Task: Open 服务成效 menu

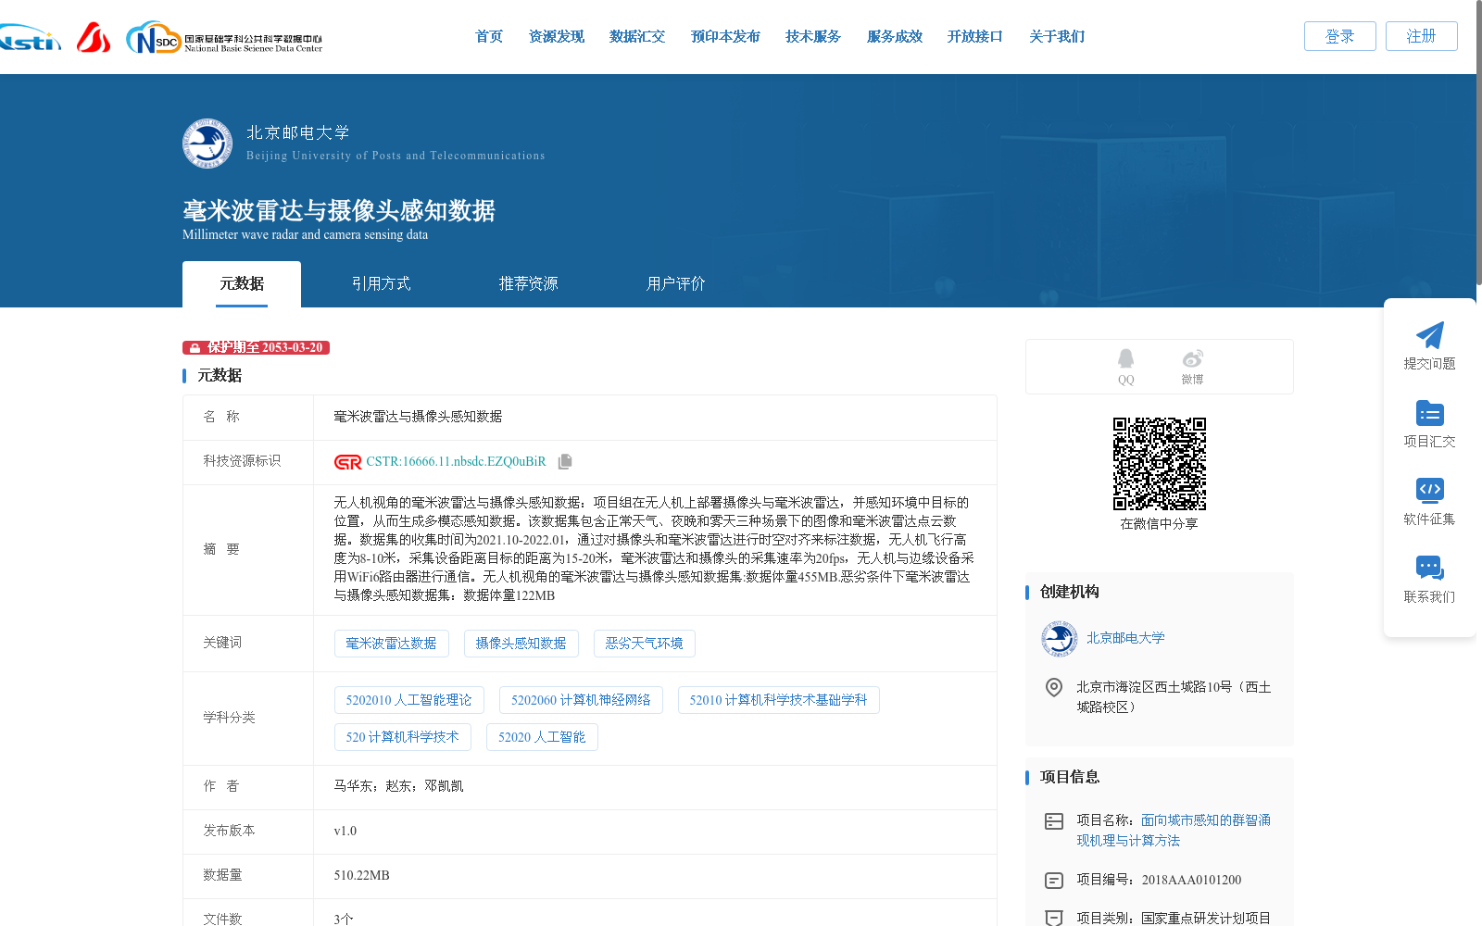Action: 895,37
